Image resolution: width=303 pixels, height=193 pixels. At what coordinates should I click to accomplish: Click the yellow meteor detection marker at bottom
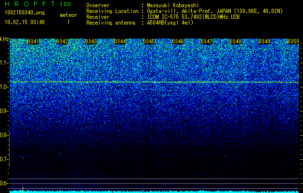(x=23, y=190)
